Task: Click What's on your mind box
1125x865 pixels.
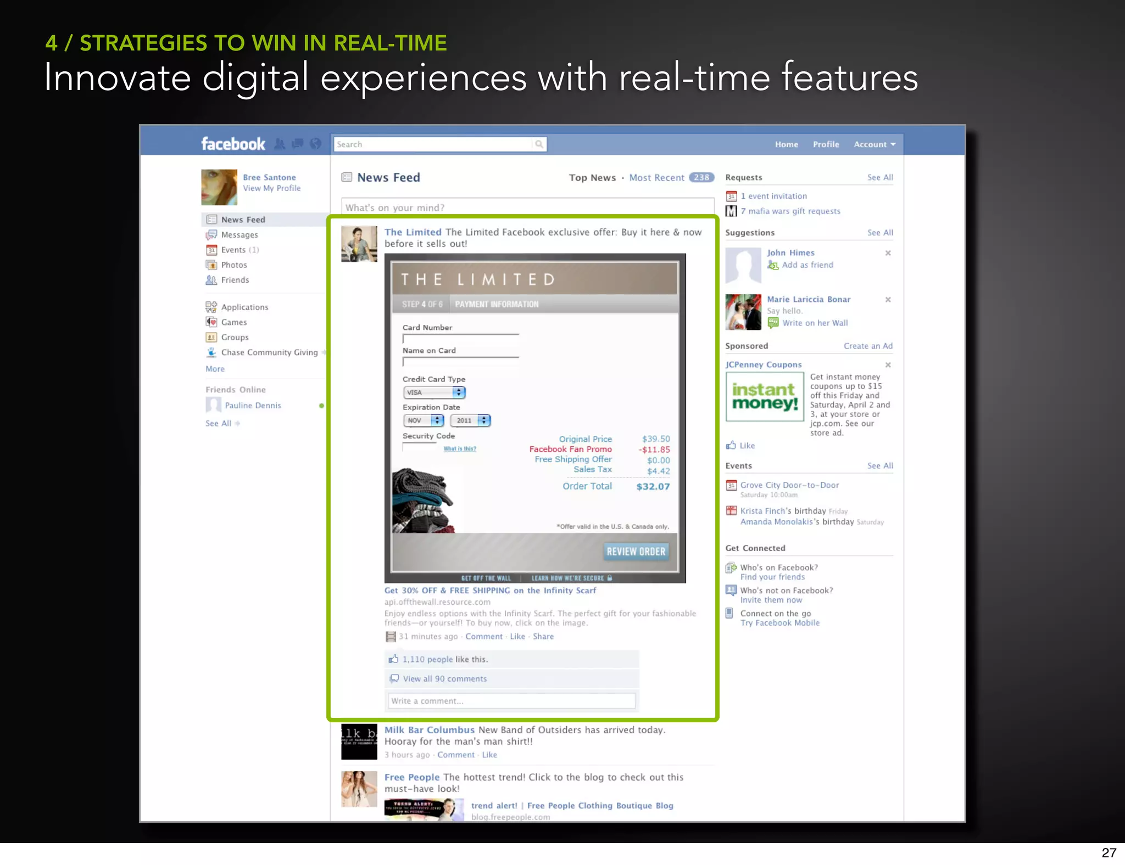Action: click(527, 207)
